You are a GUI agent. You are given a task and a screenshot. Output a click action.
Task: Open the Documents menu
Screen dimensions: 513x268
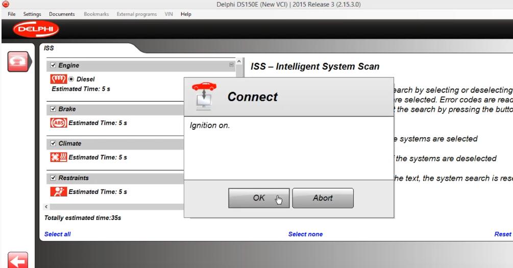pyautogui.click(x=62, y=14)
